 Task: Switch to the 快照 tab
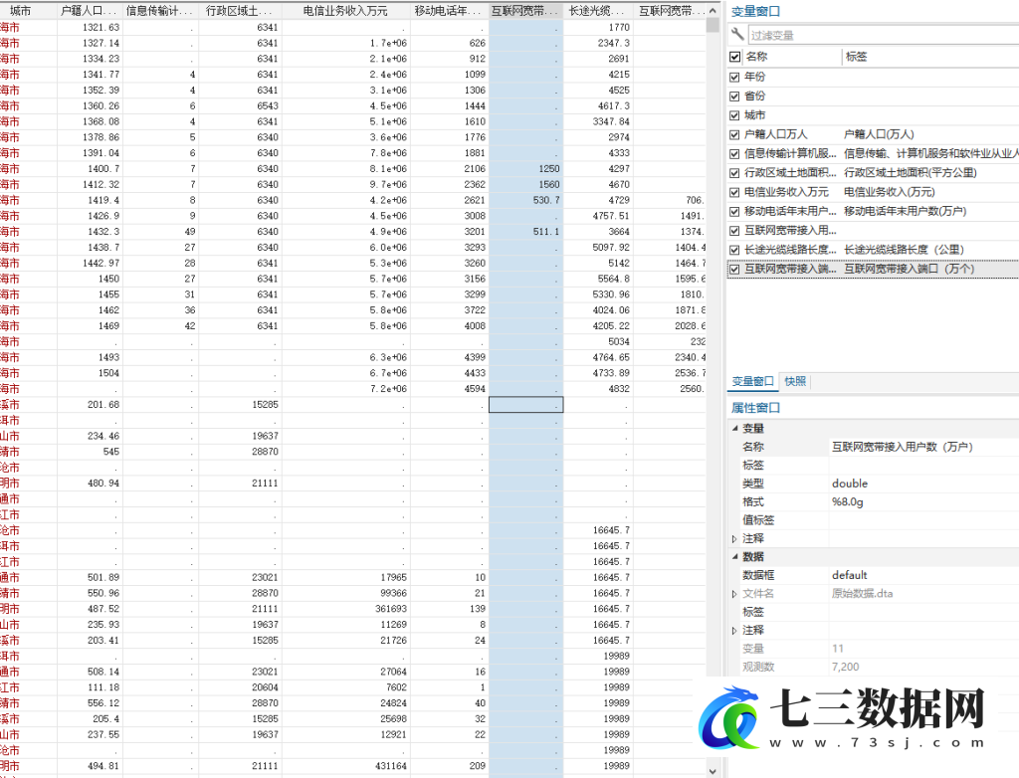tap(795, 381)
